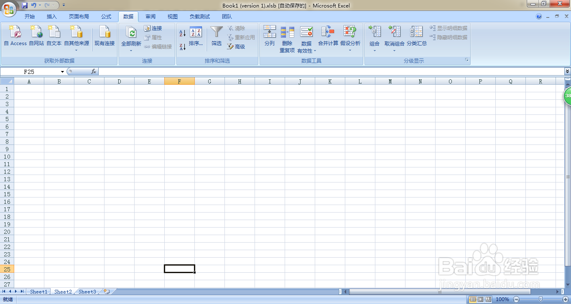Viewport: 571px width, 304px height.
Task: Click the 分类汇总 subtotal icon
Action: [x=417, y=32]
